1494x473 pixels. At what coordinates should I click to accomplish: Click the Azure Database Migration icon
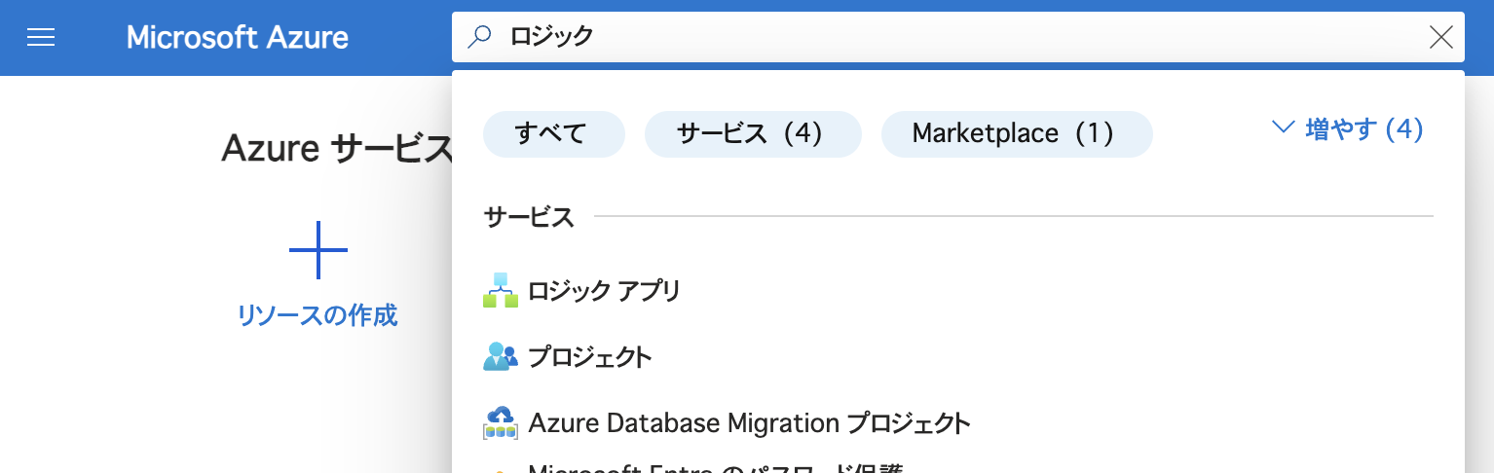point(501,423)
